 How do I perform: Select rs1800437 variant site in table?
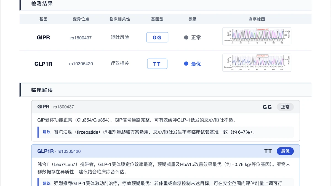tap(81, 38)
